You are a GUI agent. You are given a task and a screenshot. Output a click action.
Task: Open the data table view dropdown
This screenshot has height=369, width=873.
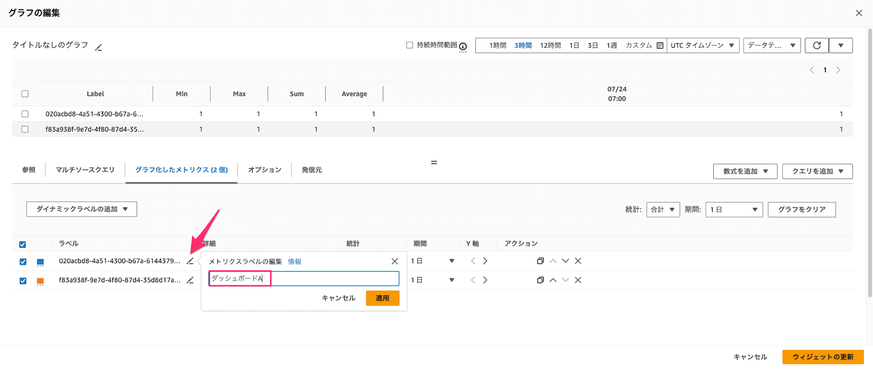(x=772, y=45)
